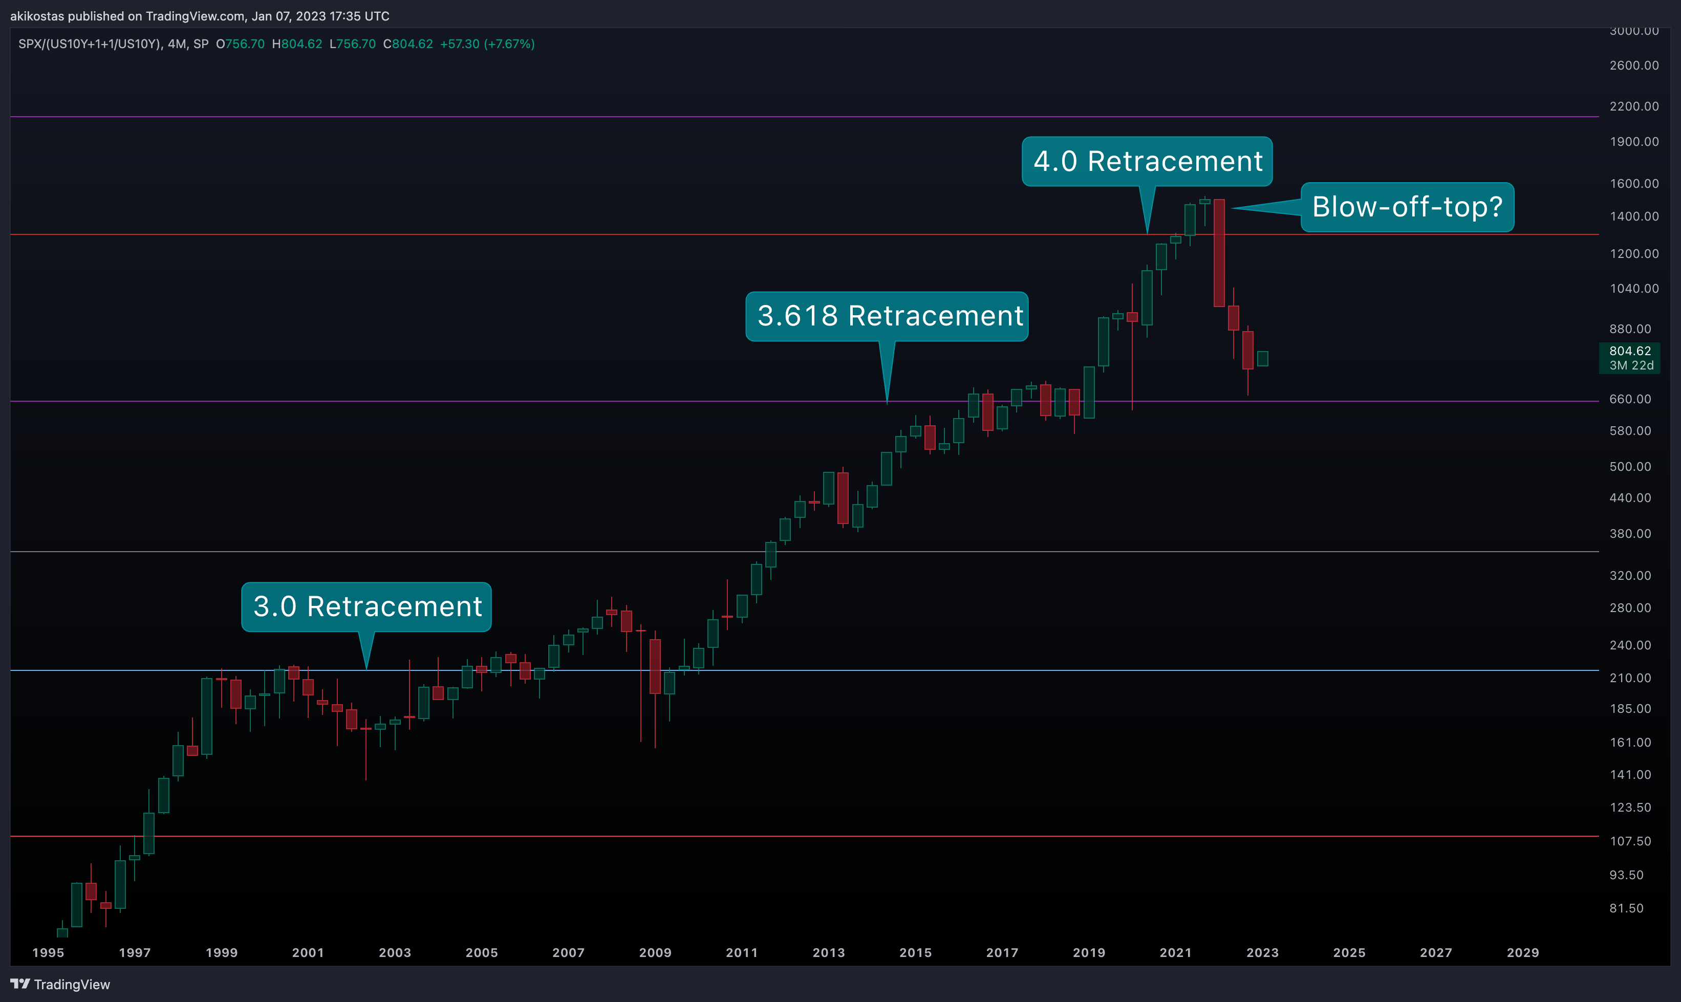Click the 1999 label on time axis
This screenshot has height=1002, width=1681.
pos(222,953)
